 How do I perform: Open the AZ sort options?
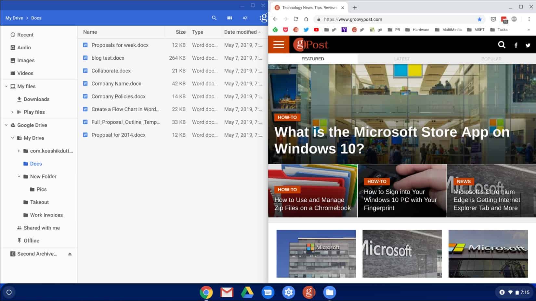click(245, 18)
